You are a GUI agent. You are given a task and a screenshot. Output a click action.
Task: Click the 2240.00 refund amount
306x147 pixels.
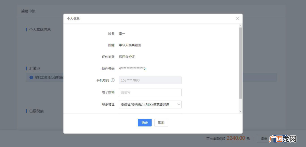click(x=236, y=138)
